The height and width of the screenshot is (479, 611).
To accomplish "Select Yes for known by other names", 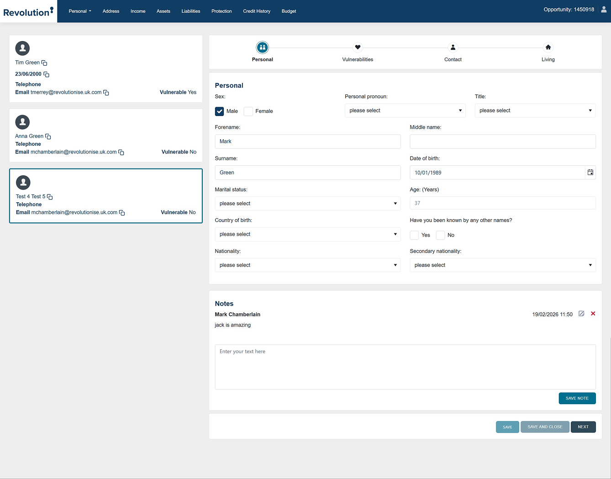I will pos(414,235).
